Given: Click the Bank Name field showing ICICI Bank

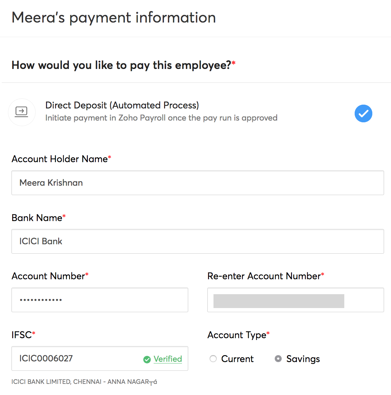Looking at the screenshot, I should pyautogui.click(x=198, y=242).
